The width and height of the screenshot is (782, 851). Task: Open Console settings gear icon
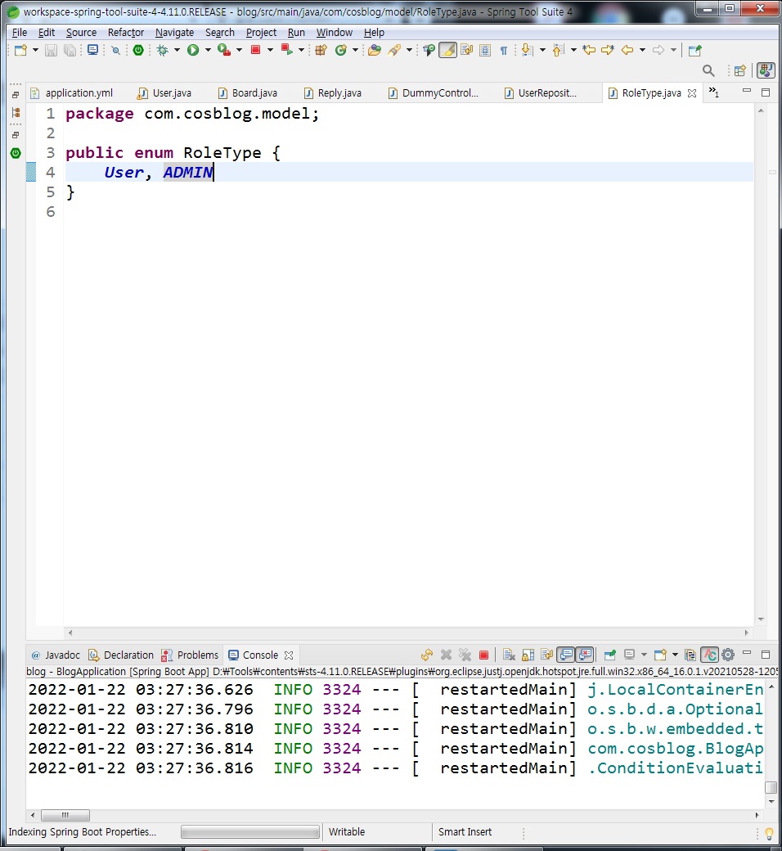point(728,655)
